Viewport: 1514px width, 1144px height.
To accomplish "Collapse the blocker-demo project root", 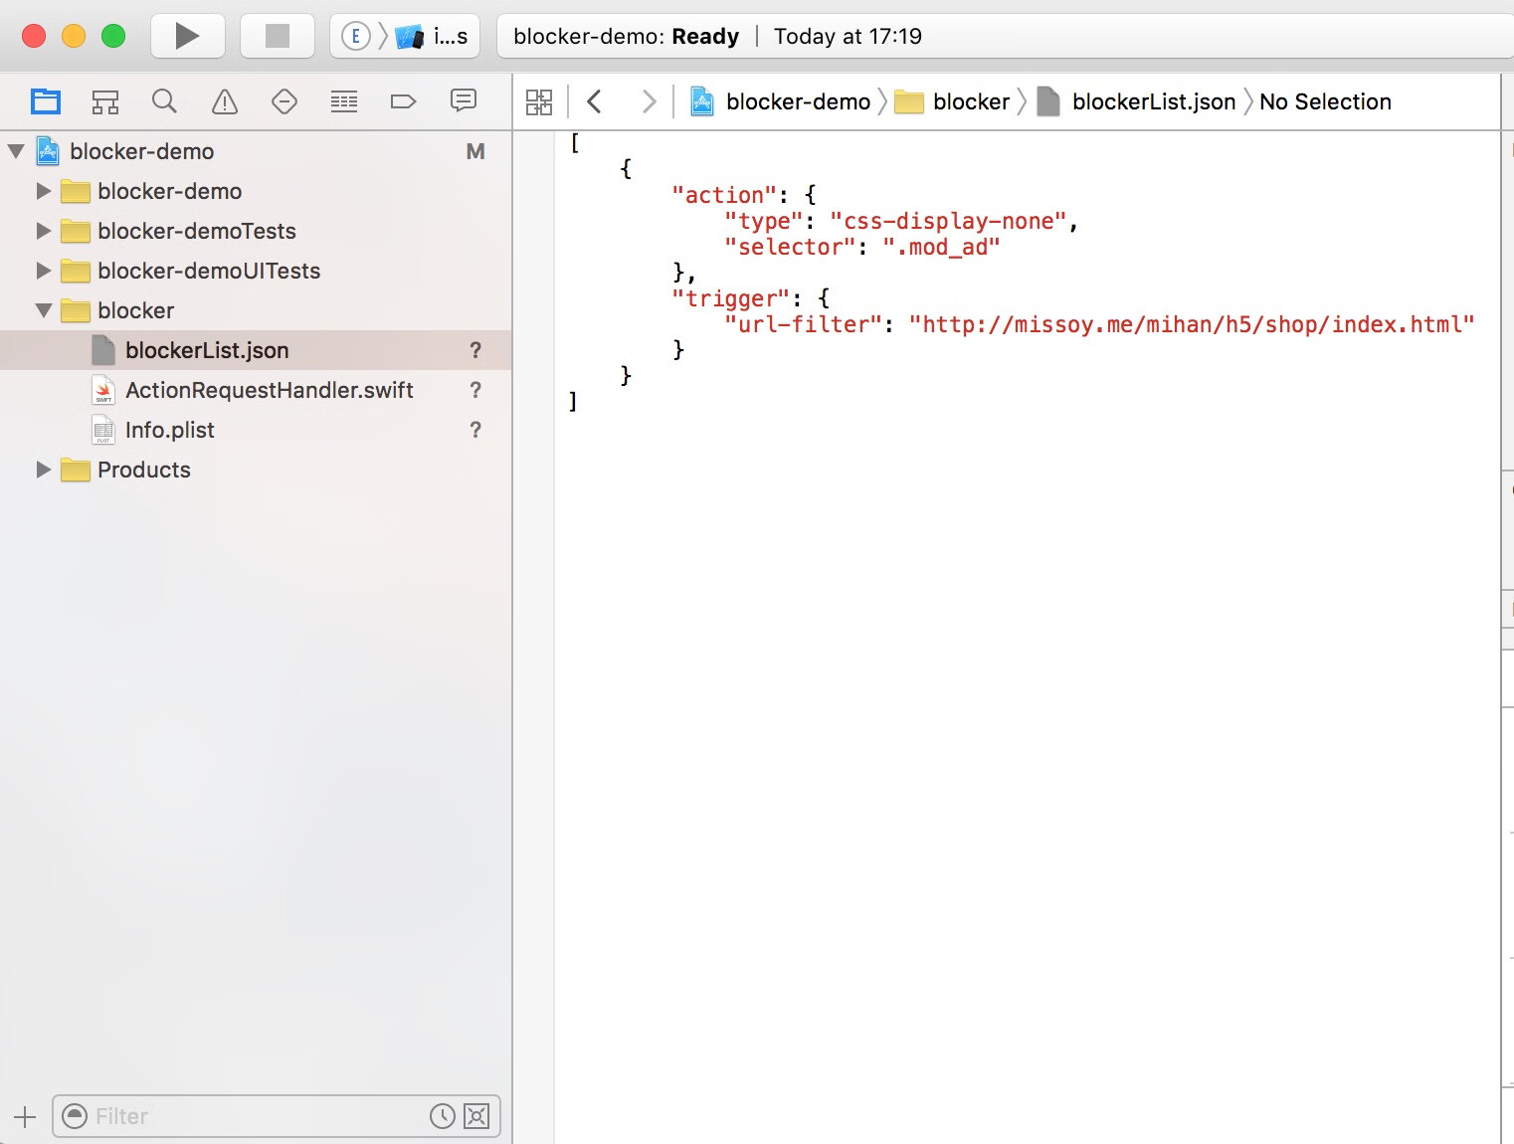I will click(16, 151).
